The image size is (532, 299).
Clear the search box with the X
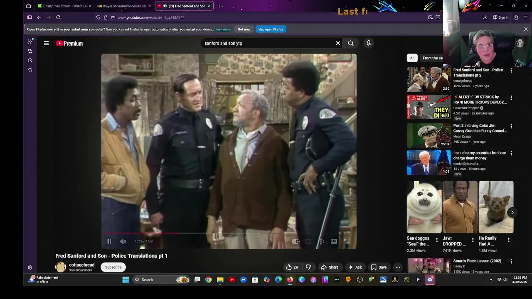point(338,43)
